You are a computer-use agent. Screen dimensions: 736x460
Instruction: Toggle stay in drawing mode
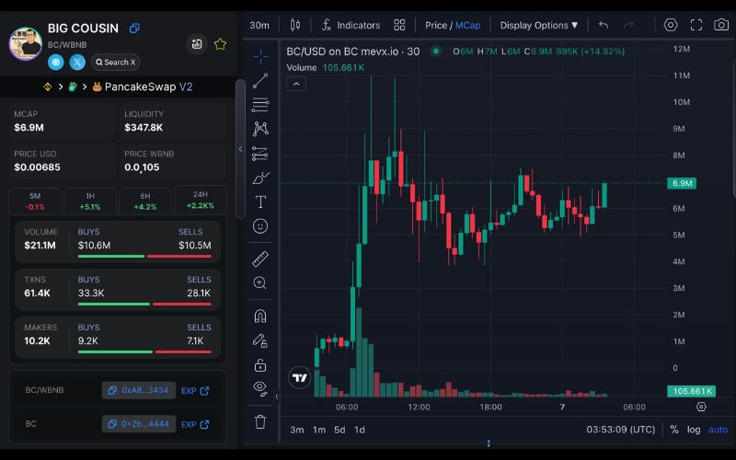point(260,340)
